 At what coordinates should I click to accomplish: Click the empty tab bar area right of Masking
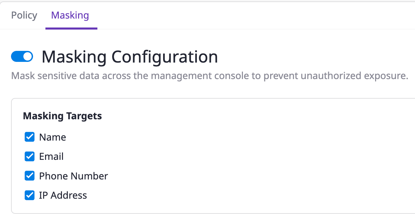(241, 15)
